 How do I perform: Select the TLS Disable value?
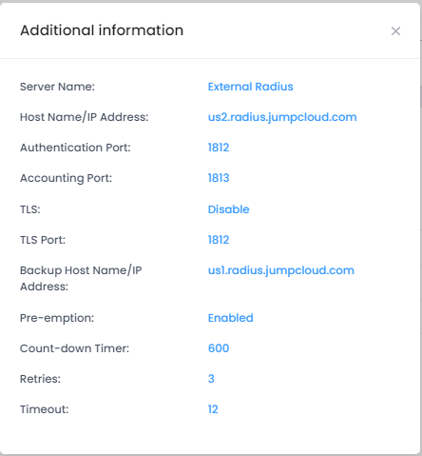(x=228, y=209)
